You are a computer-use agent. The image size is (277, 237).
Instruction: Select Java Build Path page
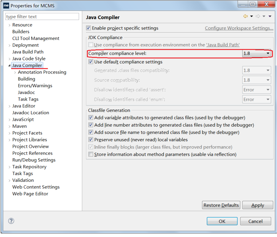click(x=28, y=52)
